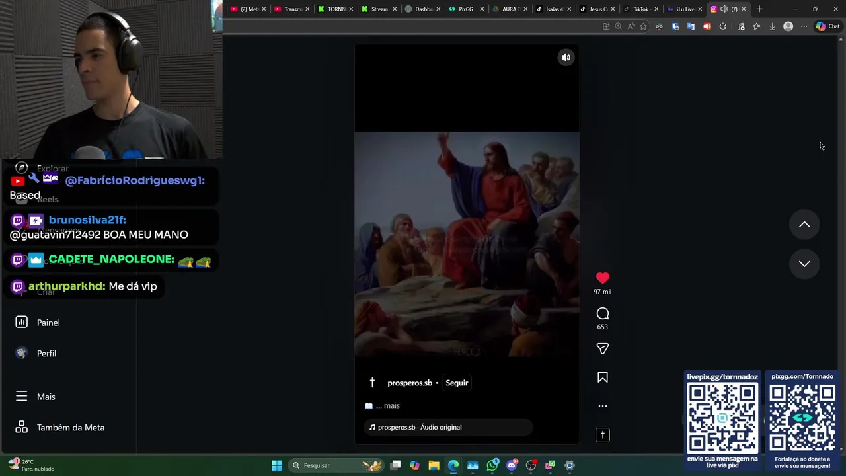Switch to the Isaías TikTok tab
Screen dimensions: 846x476
tap(553, 9)
